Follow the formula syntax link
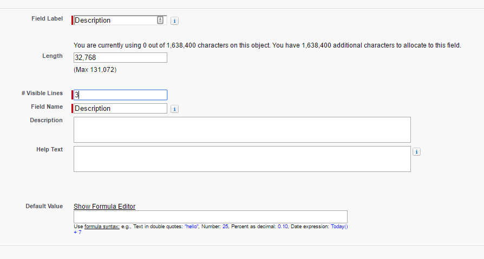 tap(102, 227)
